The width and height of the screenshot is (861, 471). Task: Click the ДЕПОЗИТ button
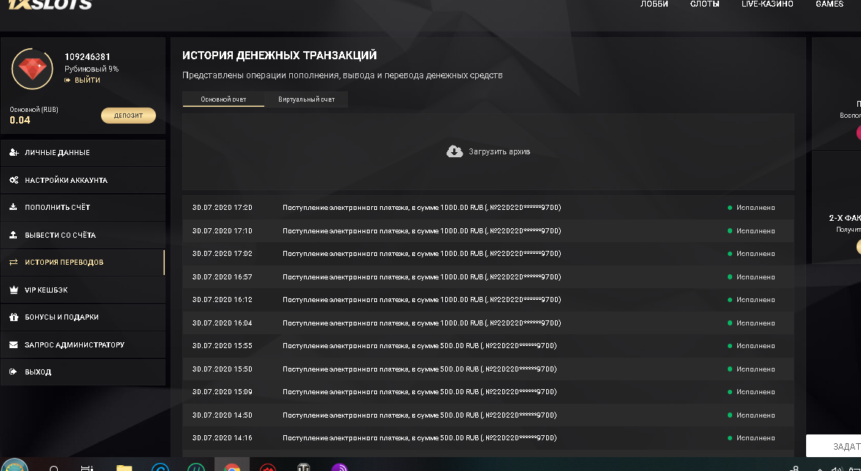[x=129, y=116]
